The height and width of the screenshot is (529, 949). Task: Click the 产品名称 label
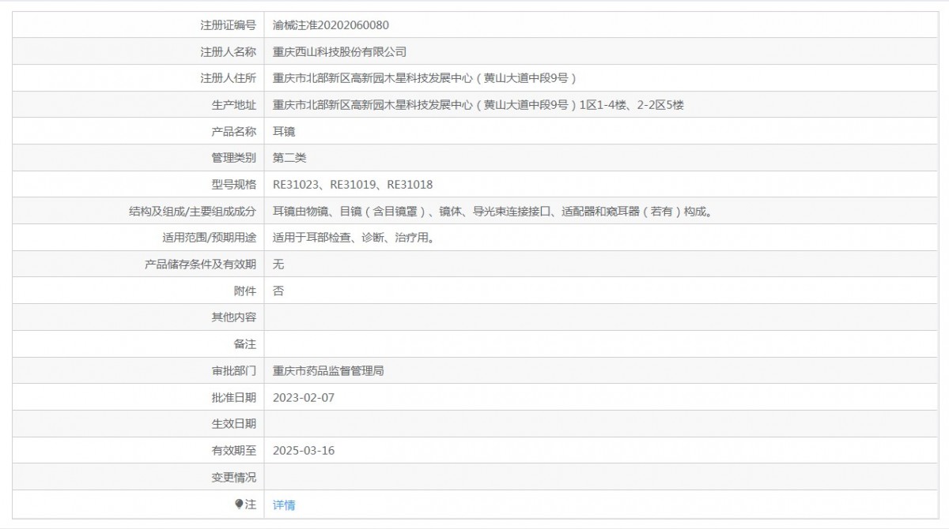point(234,132)
